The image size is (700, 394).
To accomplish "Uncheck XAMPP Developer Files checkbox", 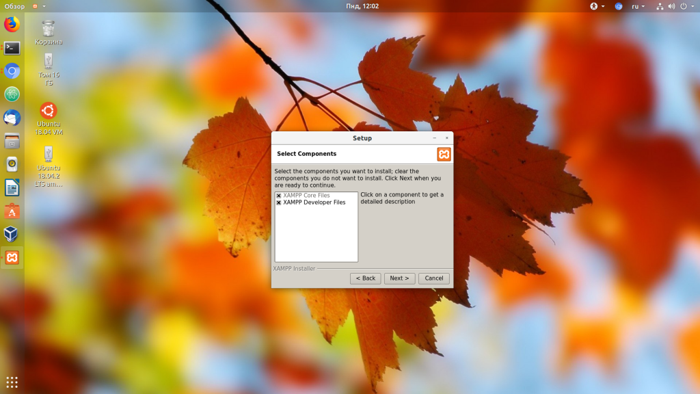I will [279, 202].
